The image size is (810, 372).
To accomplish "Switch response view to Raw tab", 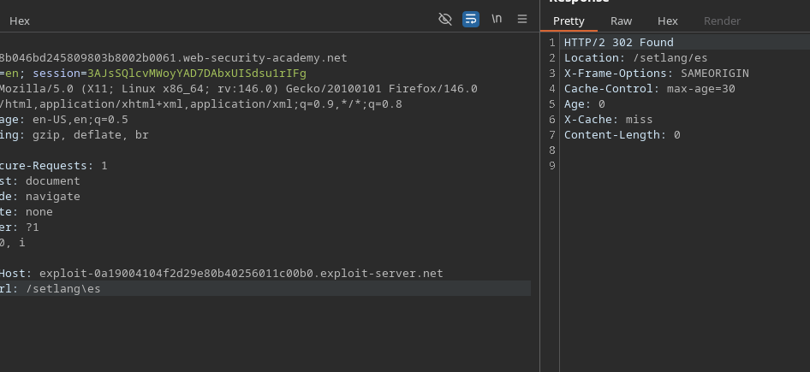I will click(621, 21).
